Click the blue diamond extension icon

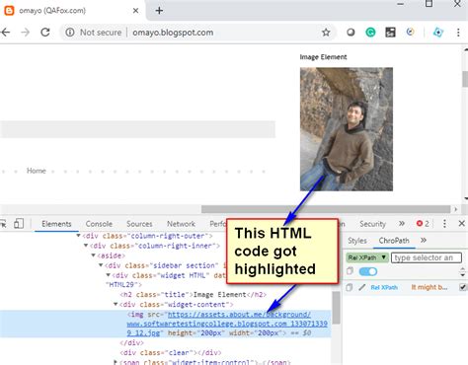438,33
